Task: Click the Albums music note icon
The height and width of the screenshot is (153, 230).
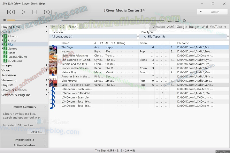Action: tap(5, 36)
